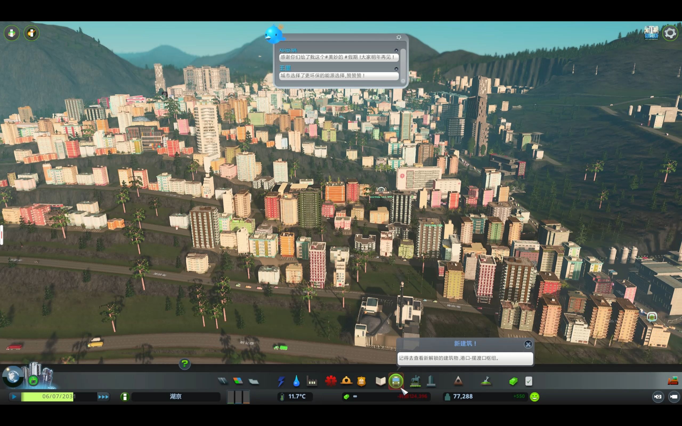Screen dimensions: 682x426
Task: Open the Healthcare red cross menu
Action: tap(331, 381)
